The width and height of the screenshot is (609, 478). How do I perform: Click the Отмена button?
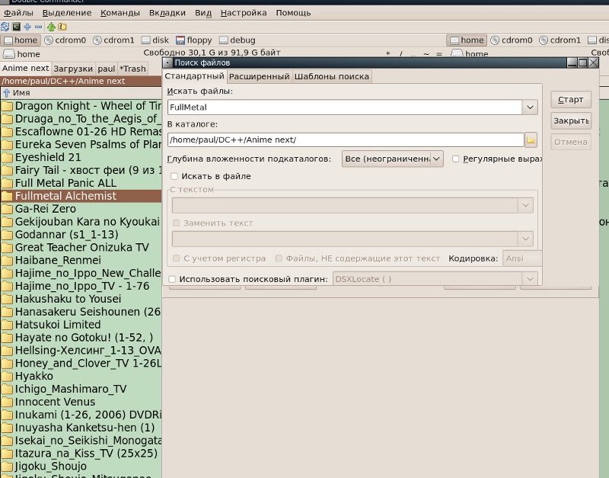(x=570, y=142)
